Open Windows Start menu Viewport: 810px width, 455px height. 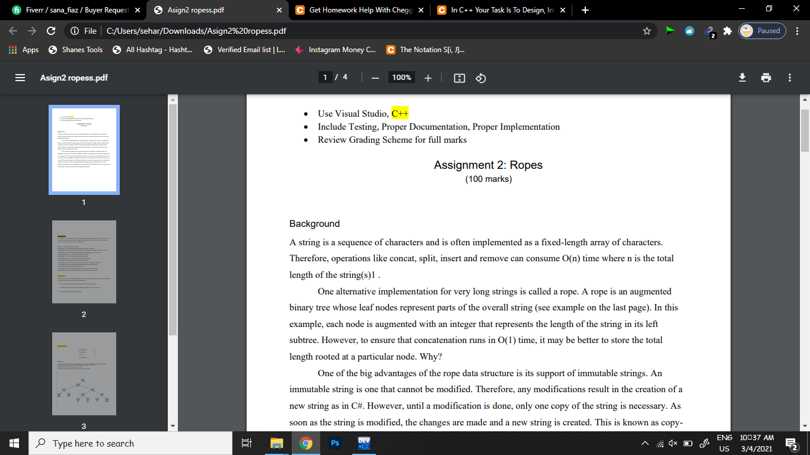click(x=14, y=443)
